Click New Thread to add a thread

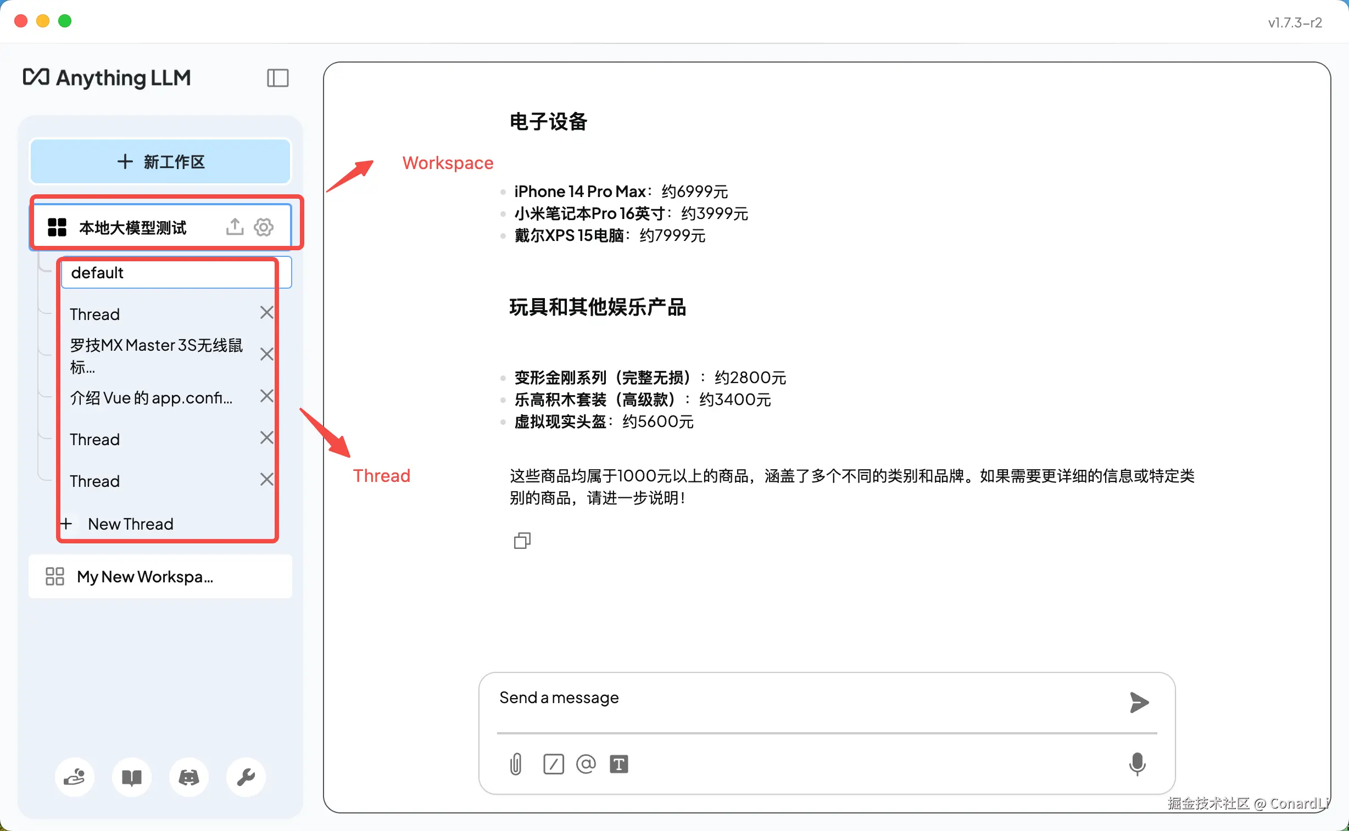(x=130, y=524)
